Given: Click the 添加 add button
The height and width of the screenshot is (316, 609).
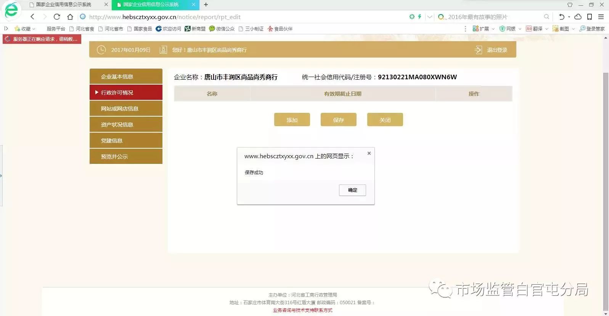Looking at the screenshot, I should pos(292,120).
